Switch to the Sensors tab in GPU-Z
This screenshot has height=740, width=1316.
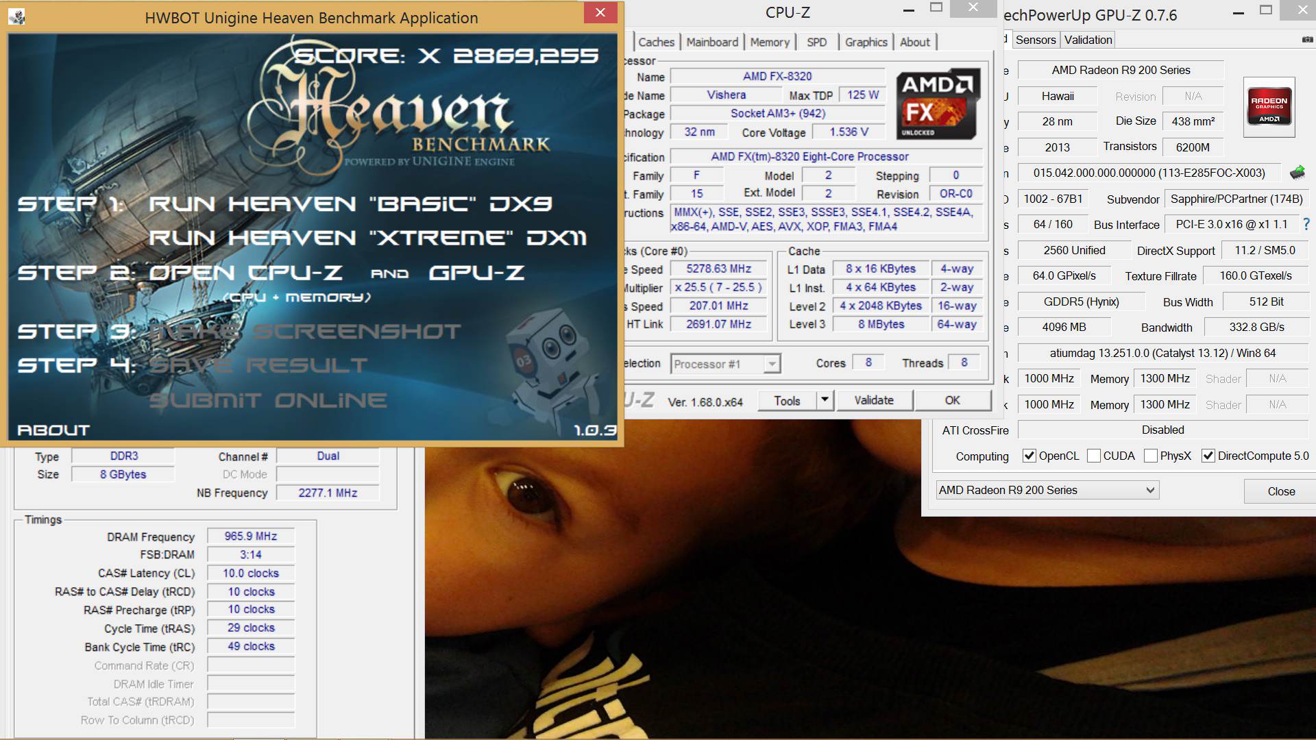[x=1036, y=40]
